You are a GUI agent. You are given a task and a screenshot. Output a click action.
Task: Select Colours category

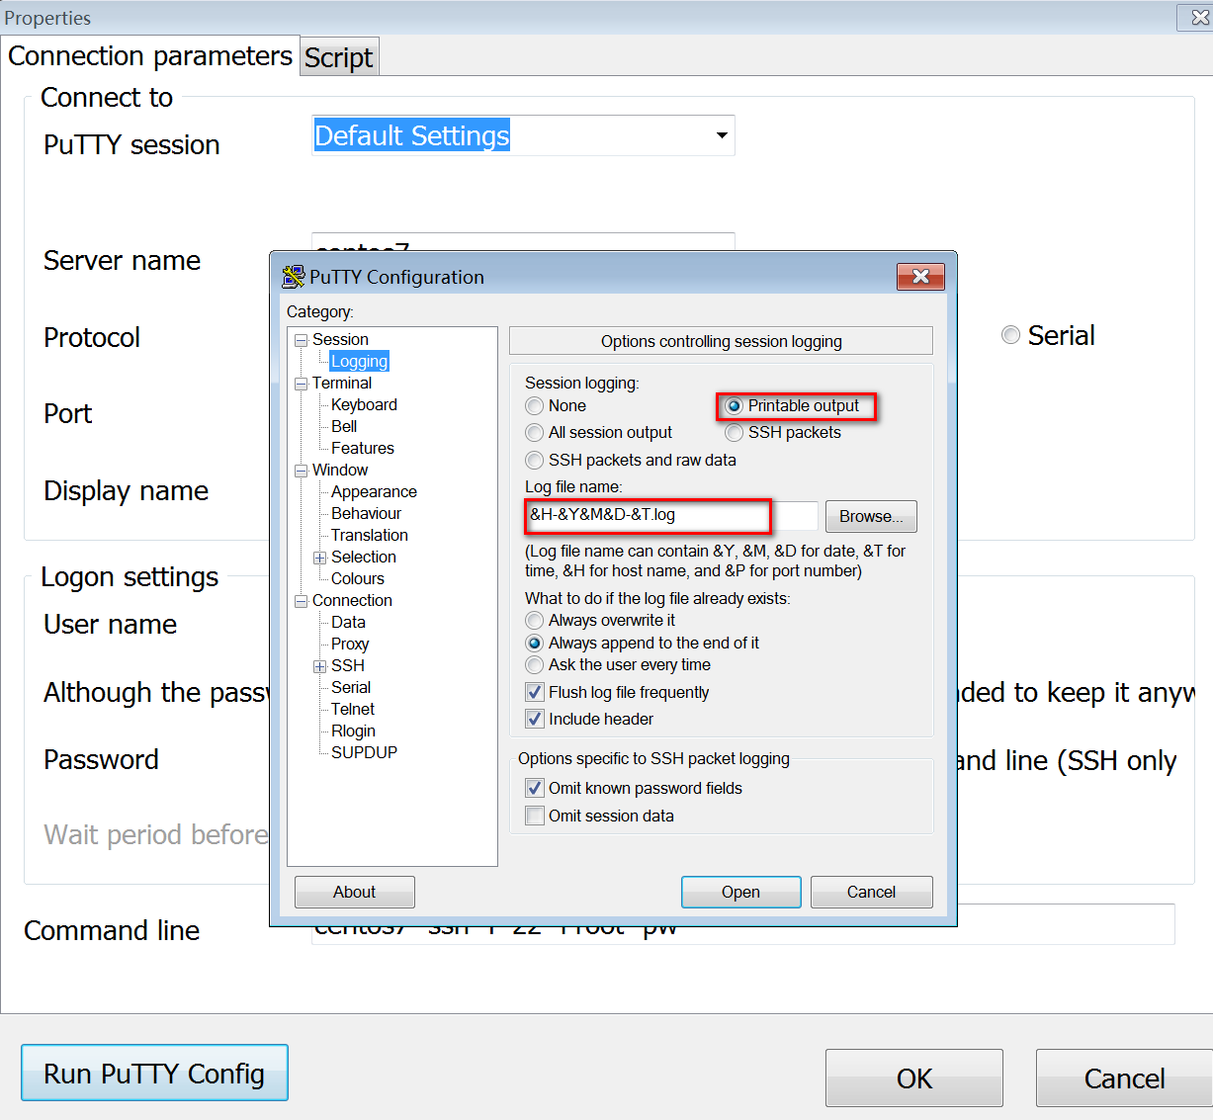point(358,579)
